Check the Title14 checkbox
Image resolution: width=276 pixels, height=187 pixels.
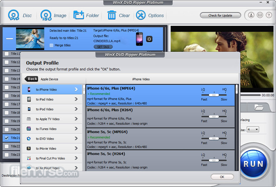(7, 79)
